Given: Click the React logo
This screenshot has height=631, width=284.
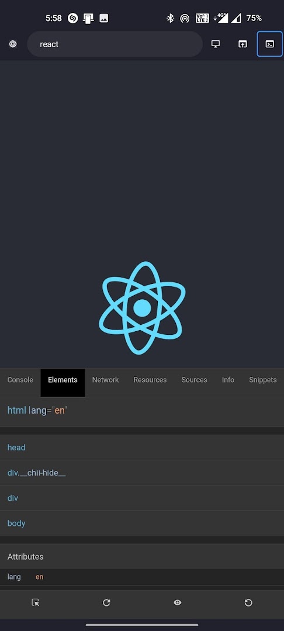Looking at the screenshot, I should click(142, 308).
